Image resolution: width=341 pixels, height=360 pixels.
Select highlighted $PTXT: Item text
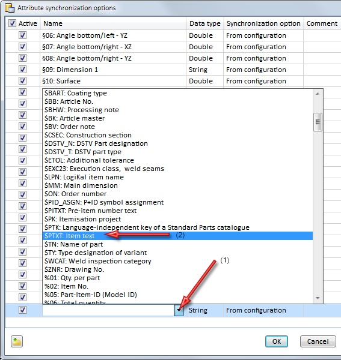(x=177, y=236)
